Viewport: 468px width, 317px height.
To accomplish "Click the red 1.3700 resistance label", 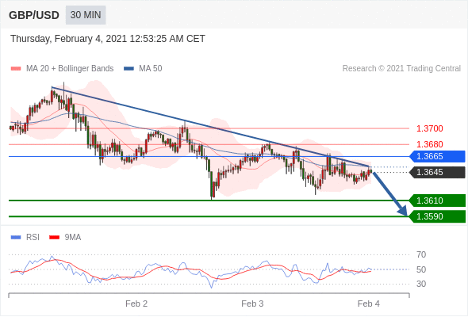I will click(x=429, y=128).
